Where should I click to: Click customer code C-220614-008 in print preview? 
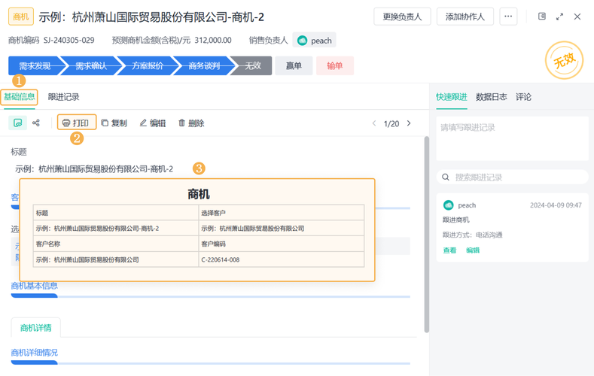[221, 260]
